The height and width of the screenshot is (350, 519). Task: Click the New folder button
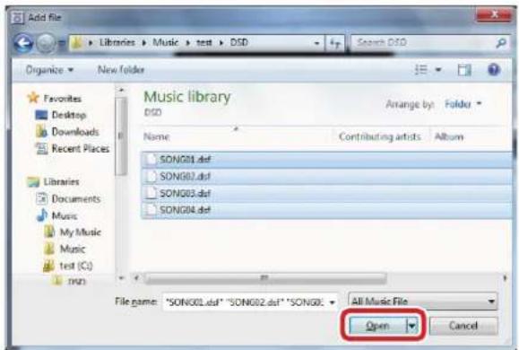pos(121,70)
